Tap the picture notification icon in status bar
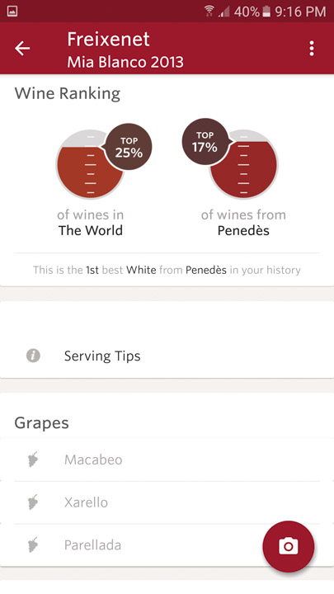Viewport: 334px width, 594px height. (12, 12)
